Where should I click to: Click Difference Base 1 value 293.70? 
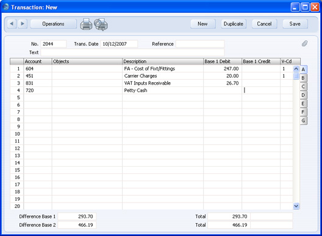click(x=77, y=217)
